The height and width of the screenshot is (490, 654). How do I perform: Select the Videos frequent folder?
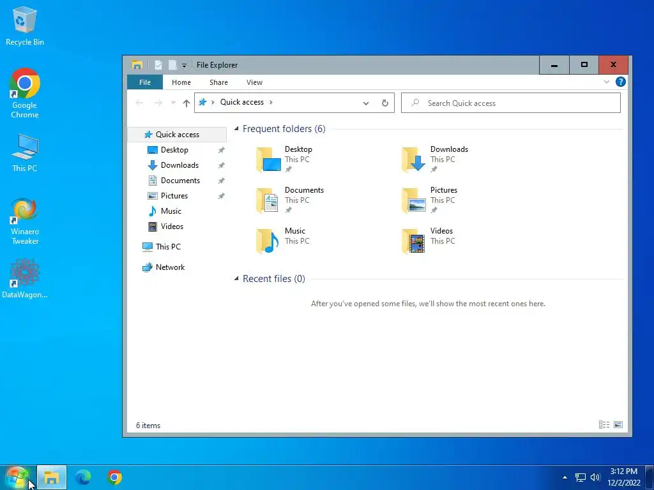pos(429,241)
